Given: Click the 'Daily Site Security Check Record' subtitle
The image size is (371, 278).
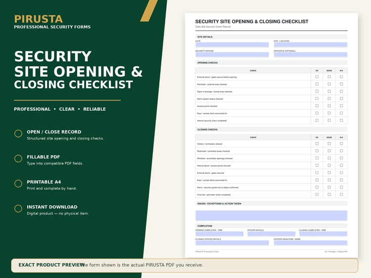Looking at the screenshot, I should [x=213, y=27].
